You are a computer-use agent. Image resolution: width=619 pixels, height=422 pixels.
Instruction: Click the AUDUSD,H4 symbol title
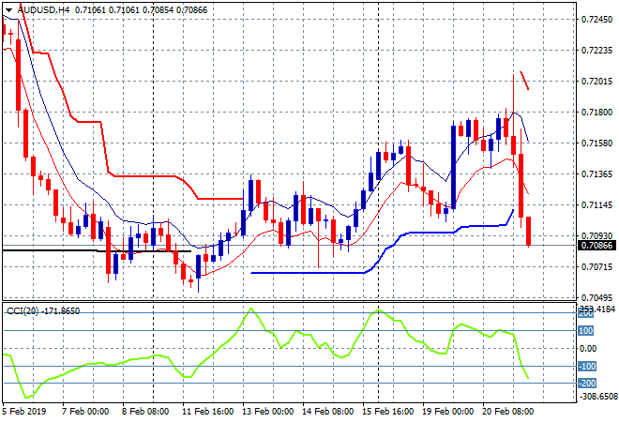point(42,9)
